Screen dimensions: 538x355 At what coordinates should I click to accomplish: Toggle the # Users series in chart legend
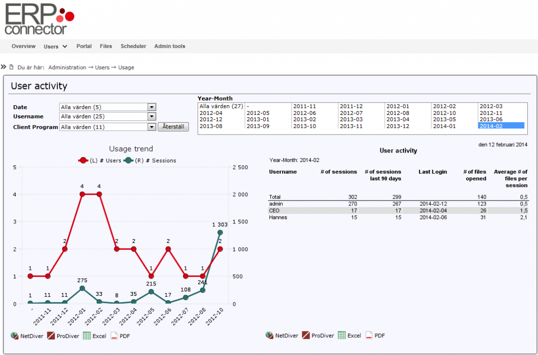[x=101, y=160]
